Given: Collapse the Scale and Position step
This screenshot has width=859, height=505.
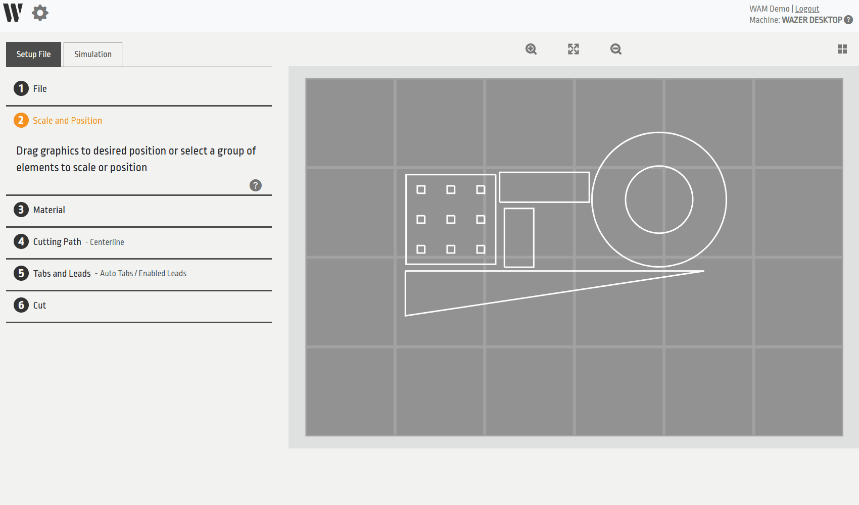Looking at the screenshot, I should coord(67,121).
